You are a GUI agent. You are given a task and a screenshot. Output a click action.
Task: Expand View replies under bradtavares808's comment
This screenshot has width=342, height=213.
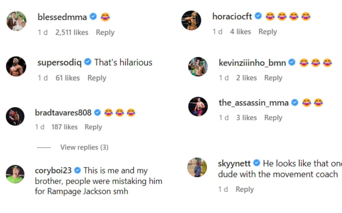(84, 147)
